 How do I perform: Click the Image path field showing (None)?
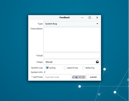point(72,62)
